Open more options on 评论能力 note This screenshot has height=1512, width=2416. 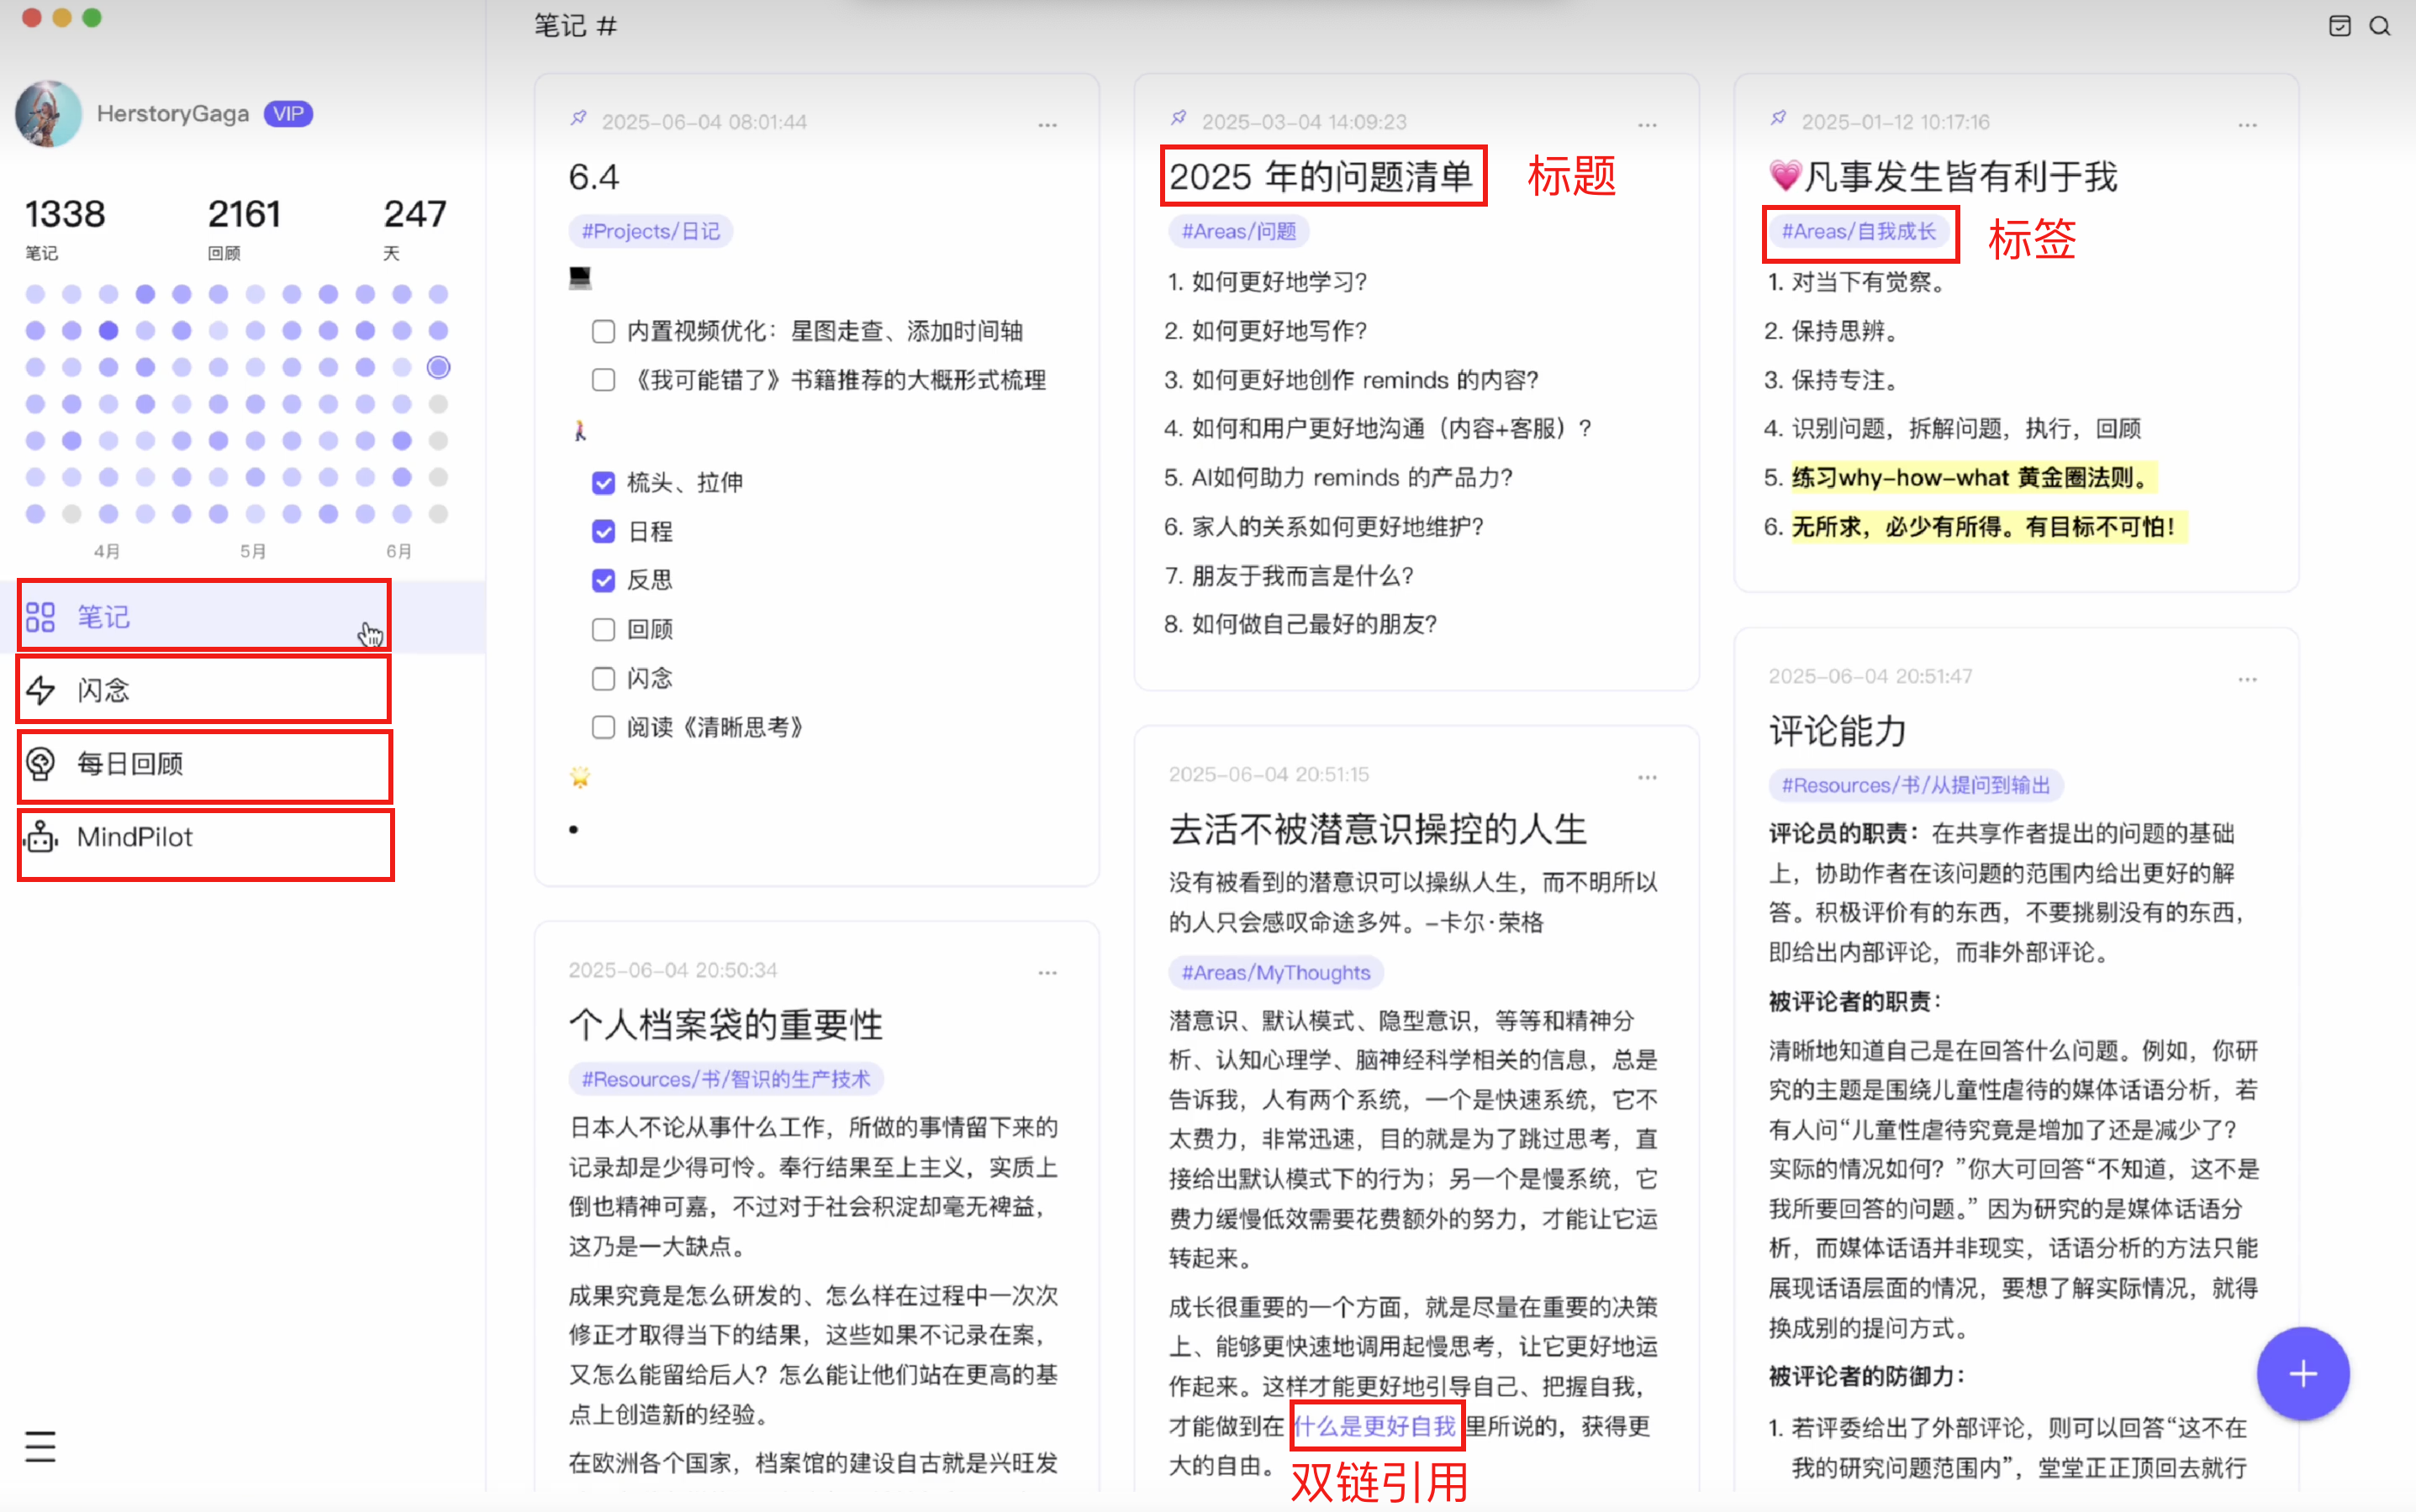point(2247,679)
